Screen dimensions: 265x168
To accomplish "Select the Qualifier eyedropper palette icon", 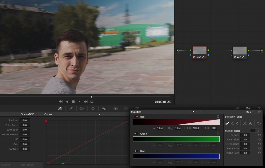I will (x=71, y=108).
